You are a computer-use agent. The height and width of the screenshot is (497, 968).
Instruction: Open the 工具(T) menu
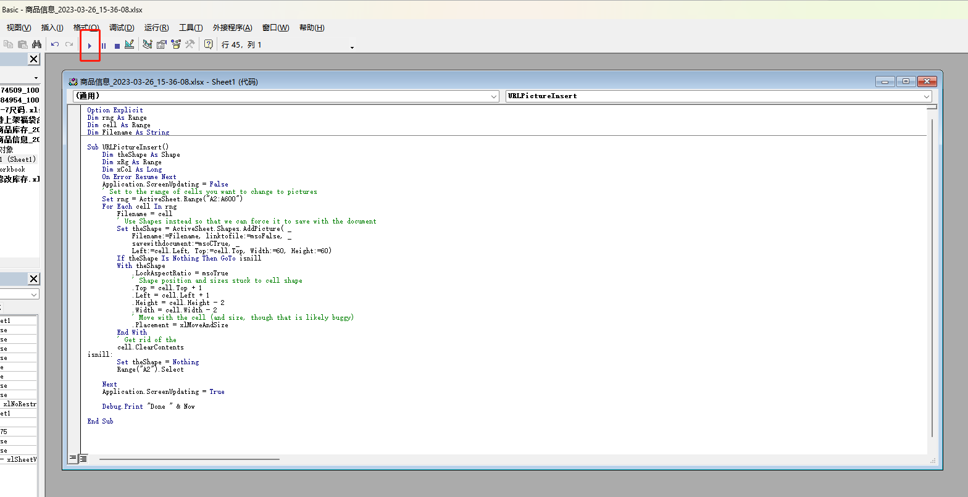191,28
